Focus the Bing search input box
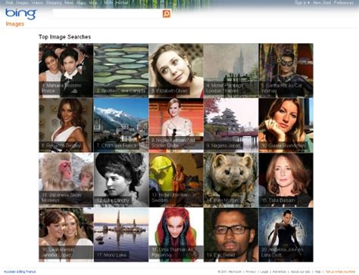The width and height of the screenshot is (359, 275). pos(108,14)
